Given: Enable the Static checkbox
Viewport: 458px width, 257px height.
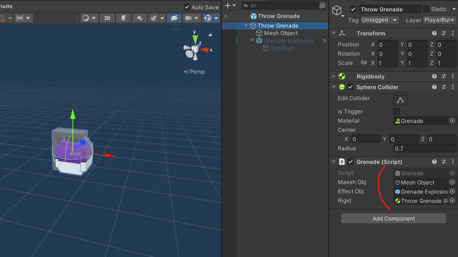Looking at the screenshot, I should (x=426, y=9).
